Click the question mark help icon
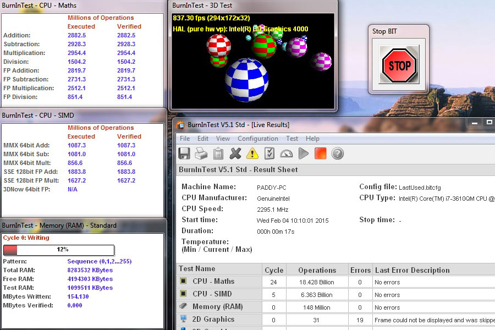 [338, 153]
